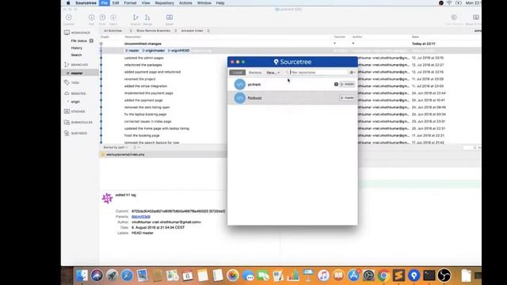Image resolution: width=507 pixels, height=285 pixels.
Task: Click the blue repository icon for fizzbuzz
Action: 239,98
